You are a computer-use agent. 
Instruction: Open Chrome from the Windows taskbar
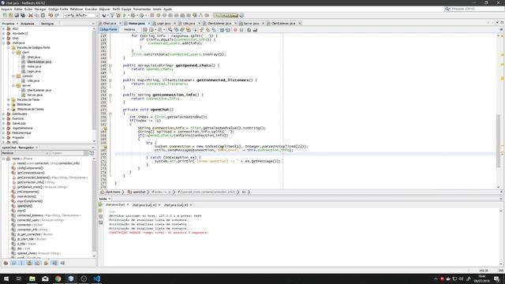click(x=58, y=278)
